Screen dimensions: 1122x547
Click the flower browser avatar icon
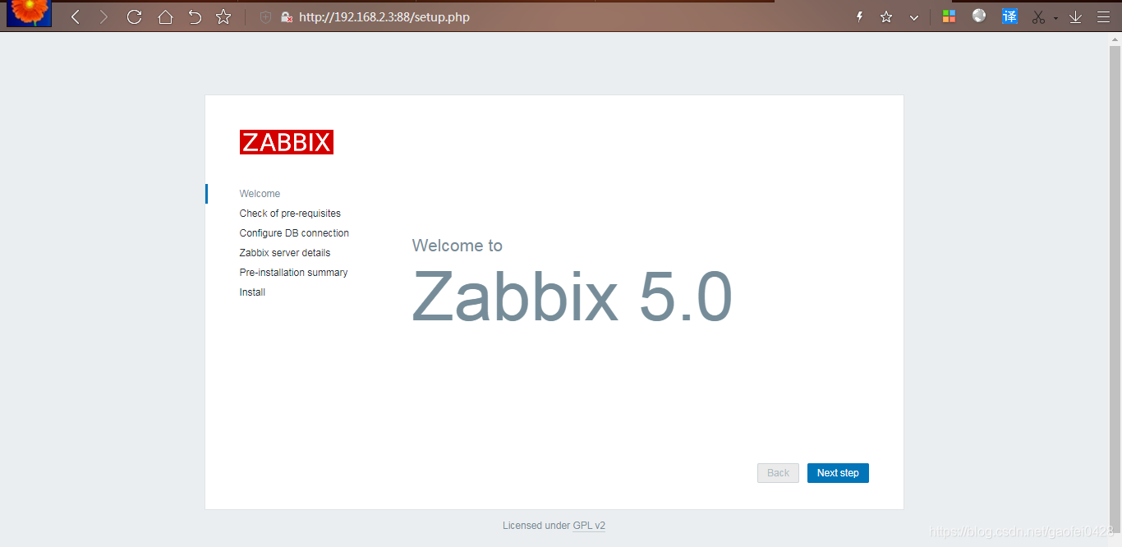[29, 13]
